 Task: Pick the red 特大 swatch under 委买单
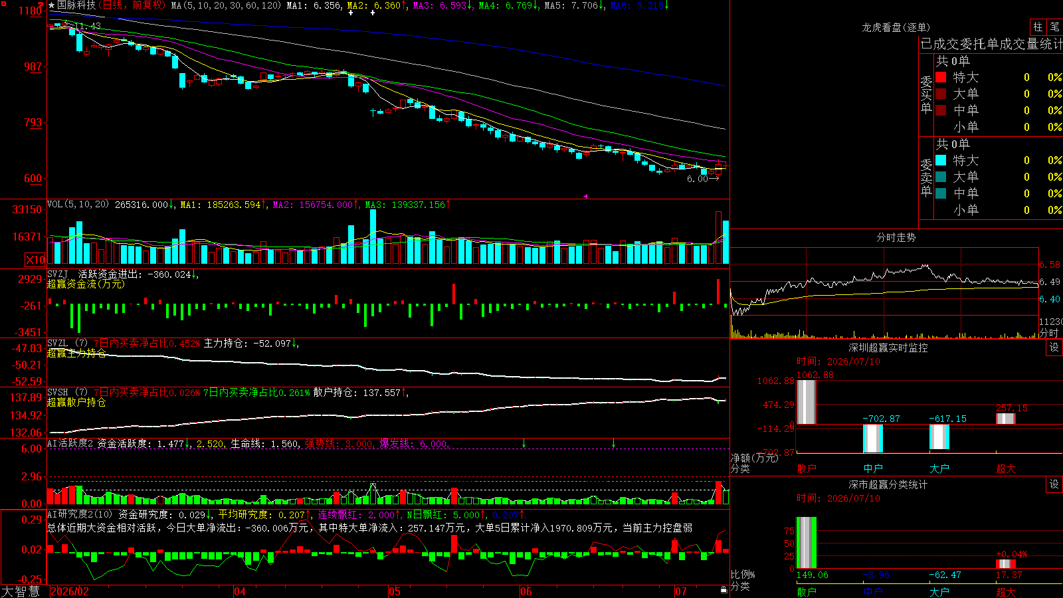(x=941, y=77)
